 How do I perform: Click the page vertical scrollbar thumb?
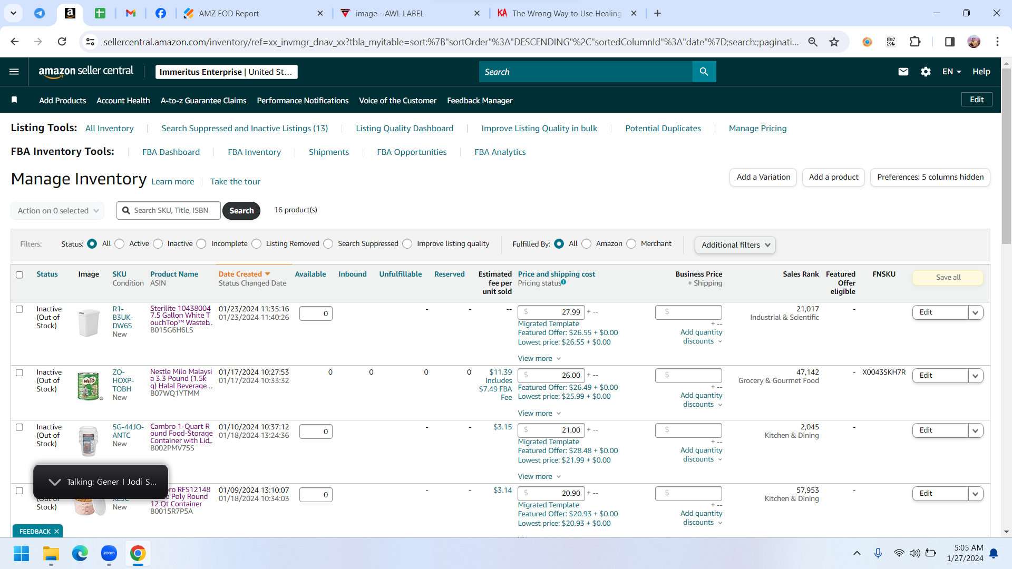coord(1006,156)
